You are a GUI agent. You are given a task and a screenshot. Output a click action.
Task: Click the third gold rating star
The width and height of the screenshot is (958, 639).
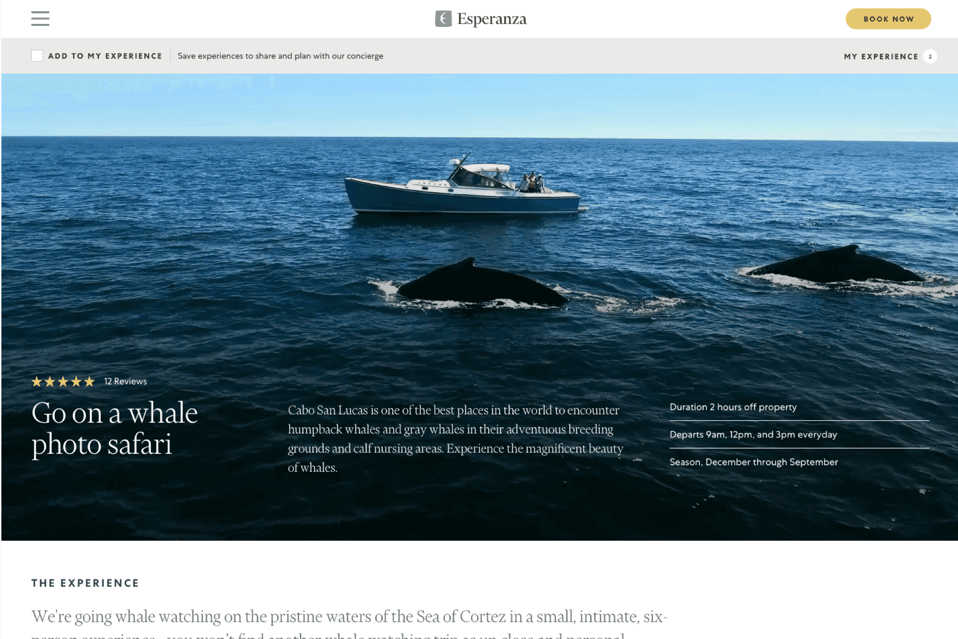pyautogui.click(x=63, y=382)
